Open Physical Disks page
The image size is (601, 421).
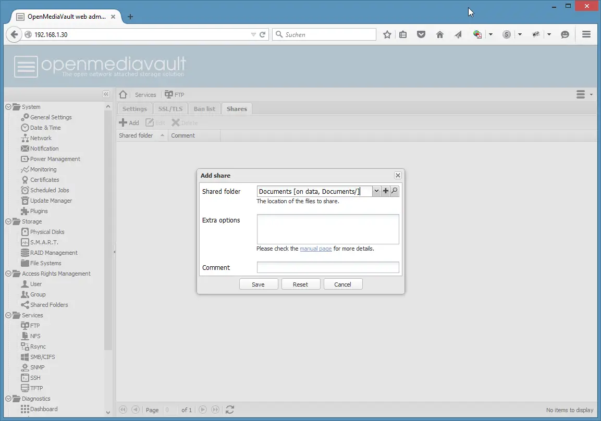tap(47, 232)
